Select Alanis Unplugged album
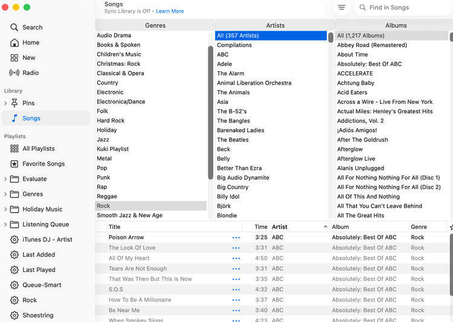The width and height of the screenshot is (453, 322). click(x=392, y=168)
